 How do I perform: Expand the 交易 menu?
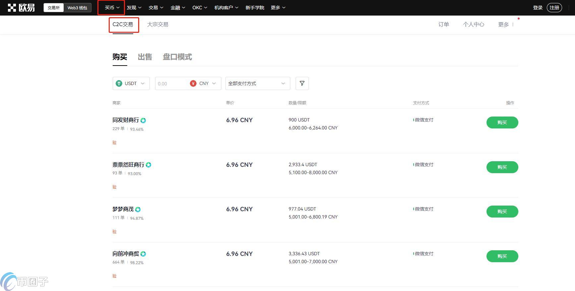[156, 8]
